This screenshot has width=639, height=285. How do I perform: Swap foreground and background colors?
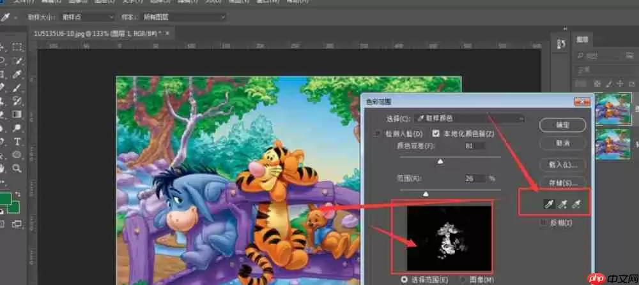click(18, 194)
